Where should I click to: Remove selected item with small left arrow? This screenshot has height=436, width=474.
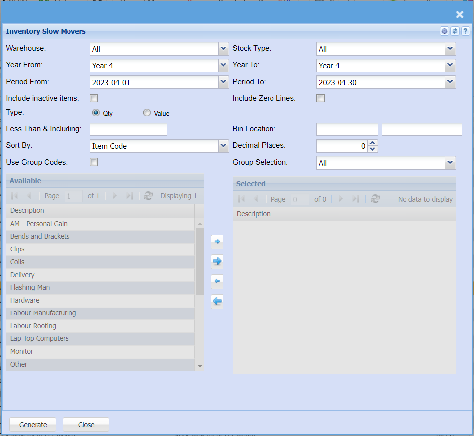[217, 281]
